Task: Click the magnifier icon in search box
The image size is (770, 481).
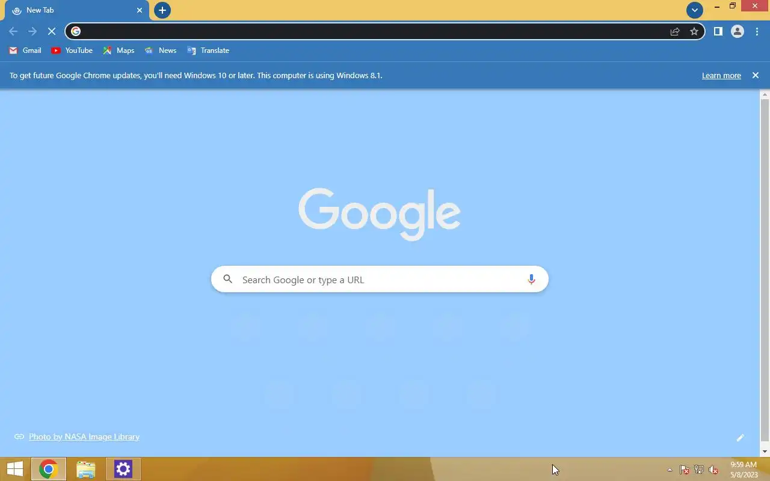Action: [x=228, y=279]
